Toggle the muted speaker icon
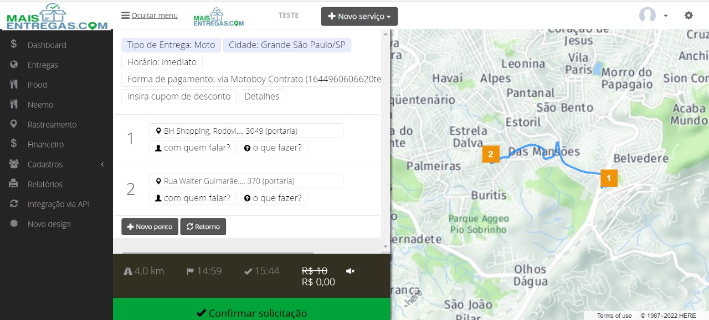Image resolution: width=709 pixels, height=320 pixels. tap(350, 271)
